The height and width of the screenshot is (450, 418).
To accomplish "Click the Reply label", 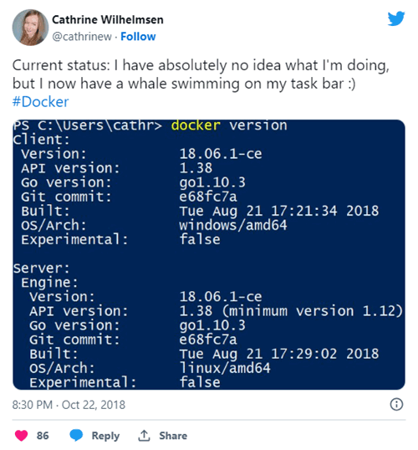I will (x=105, y=436).
